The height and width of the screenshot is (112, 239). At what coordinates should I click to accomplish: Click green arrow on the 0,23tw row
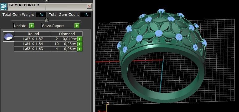[80, 44]
